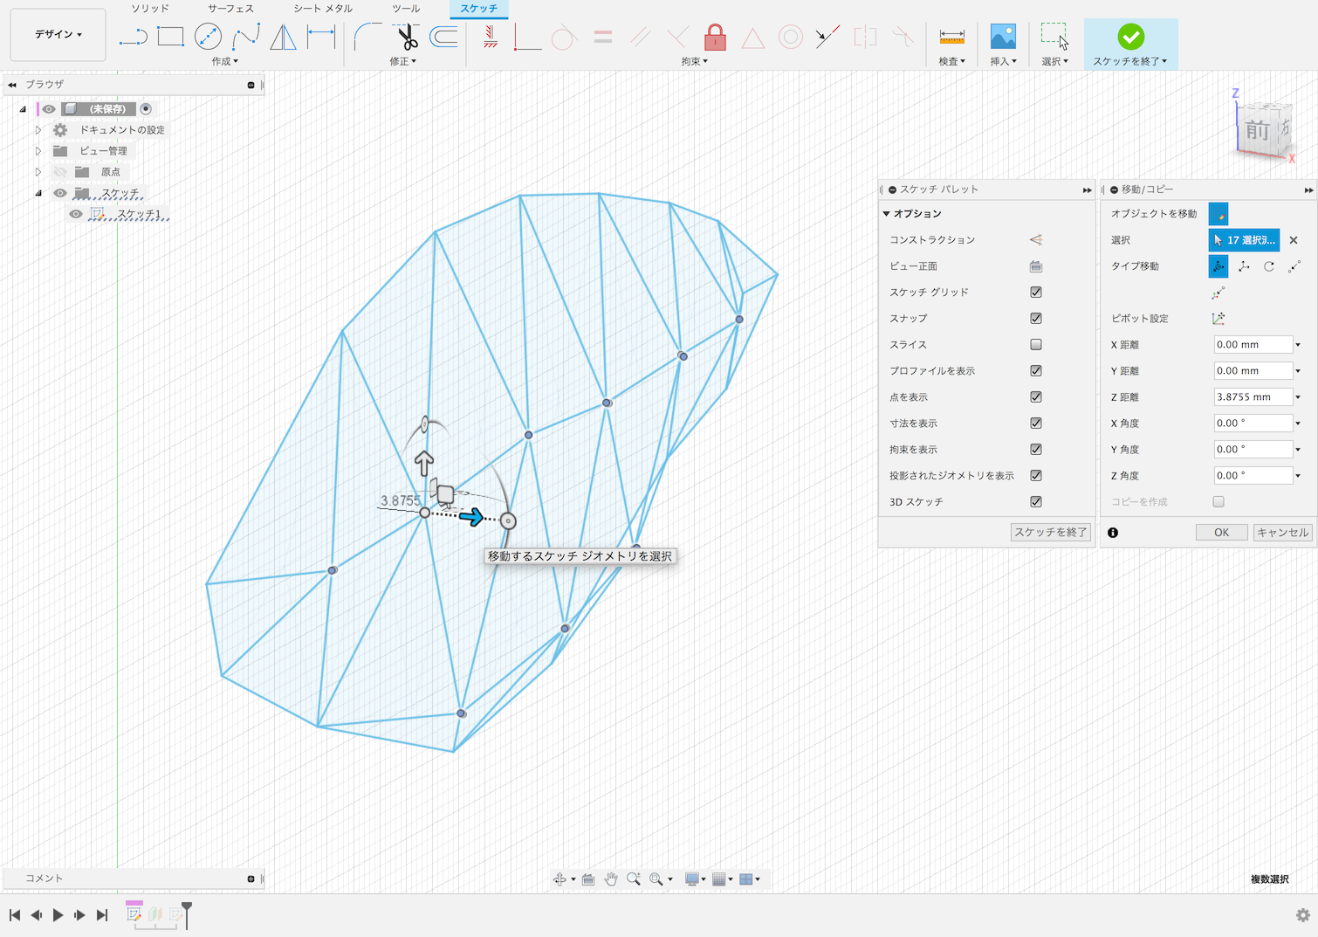This screenshot has height=937, width=1318.
Task: Select the two-point Rectangle tool
Action: point(170,37)
